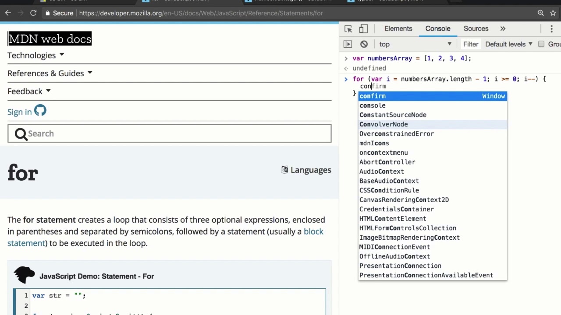Choose OverconstrainedError suggestion

433,134
